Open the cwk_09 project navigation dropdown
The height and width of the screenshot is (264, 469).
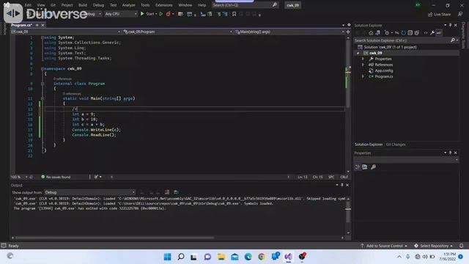(x=65, y=32)
